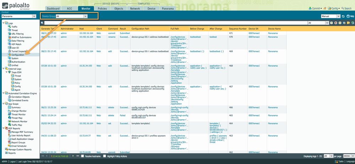Click Language in the bottom bar
The width and height of the screenshot is (355, 164).
(350, 162)
